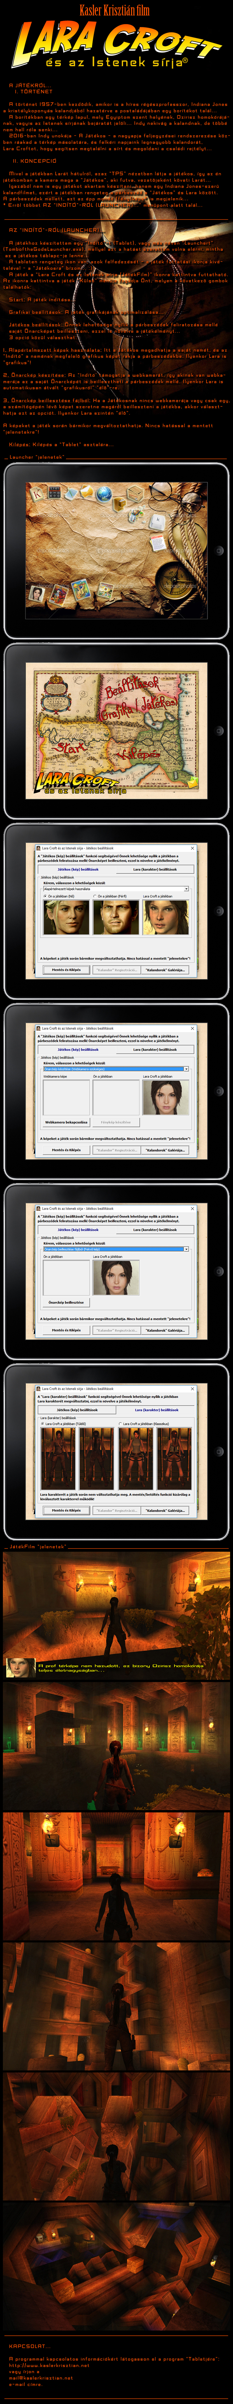Pick the first Lara outfit thumbnail
Image resolution: width=233 pixels, height=2404 pixels.
59,1459
